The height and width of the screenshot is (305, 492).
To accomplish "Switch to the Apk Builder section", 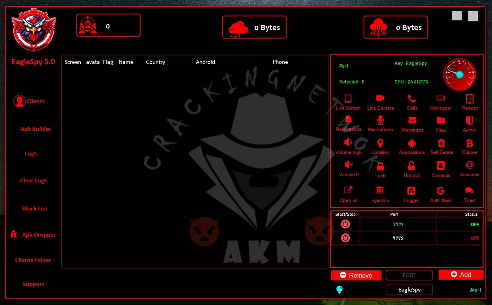I will [36, 129].
